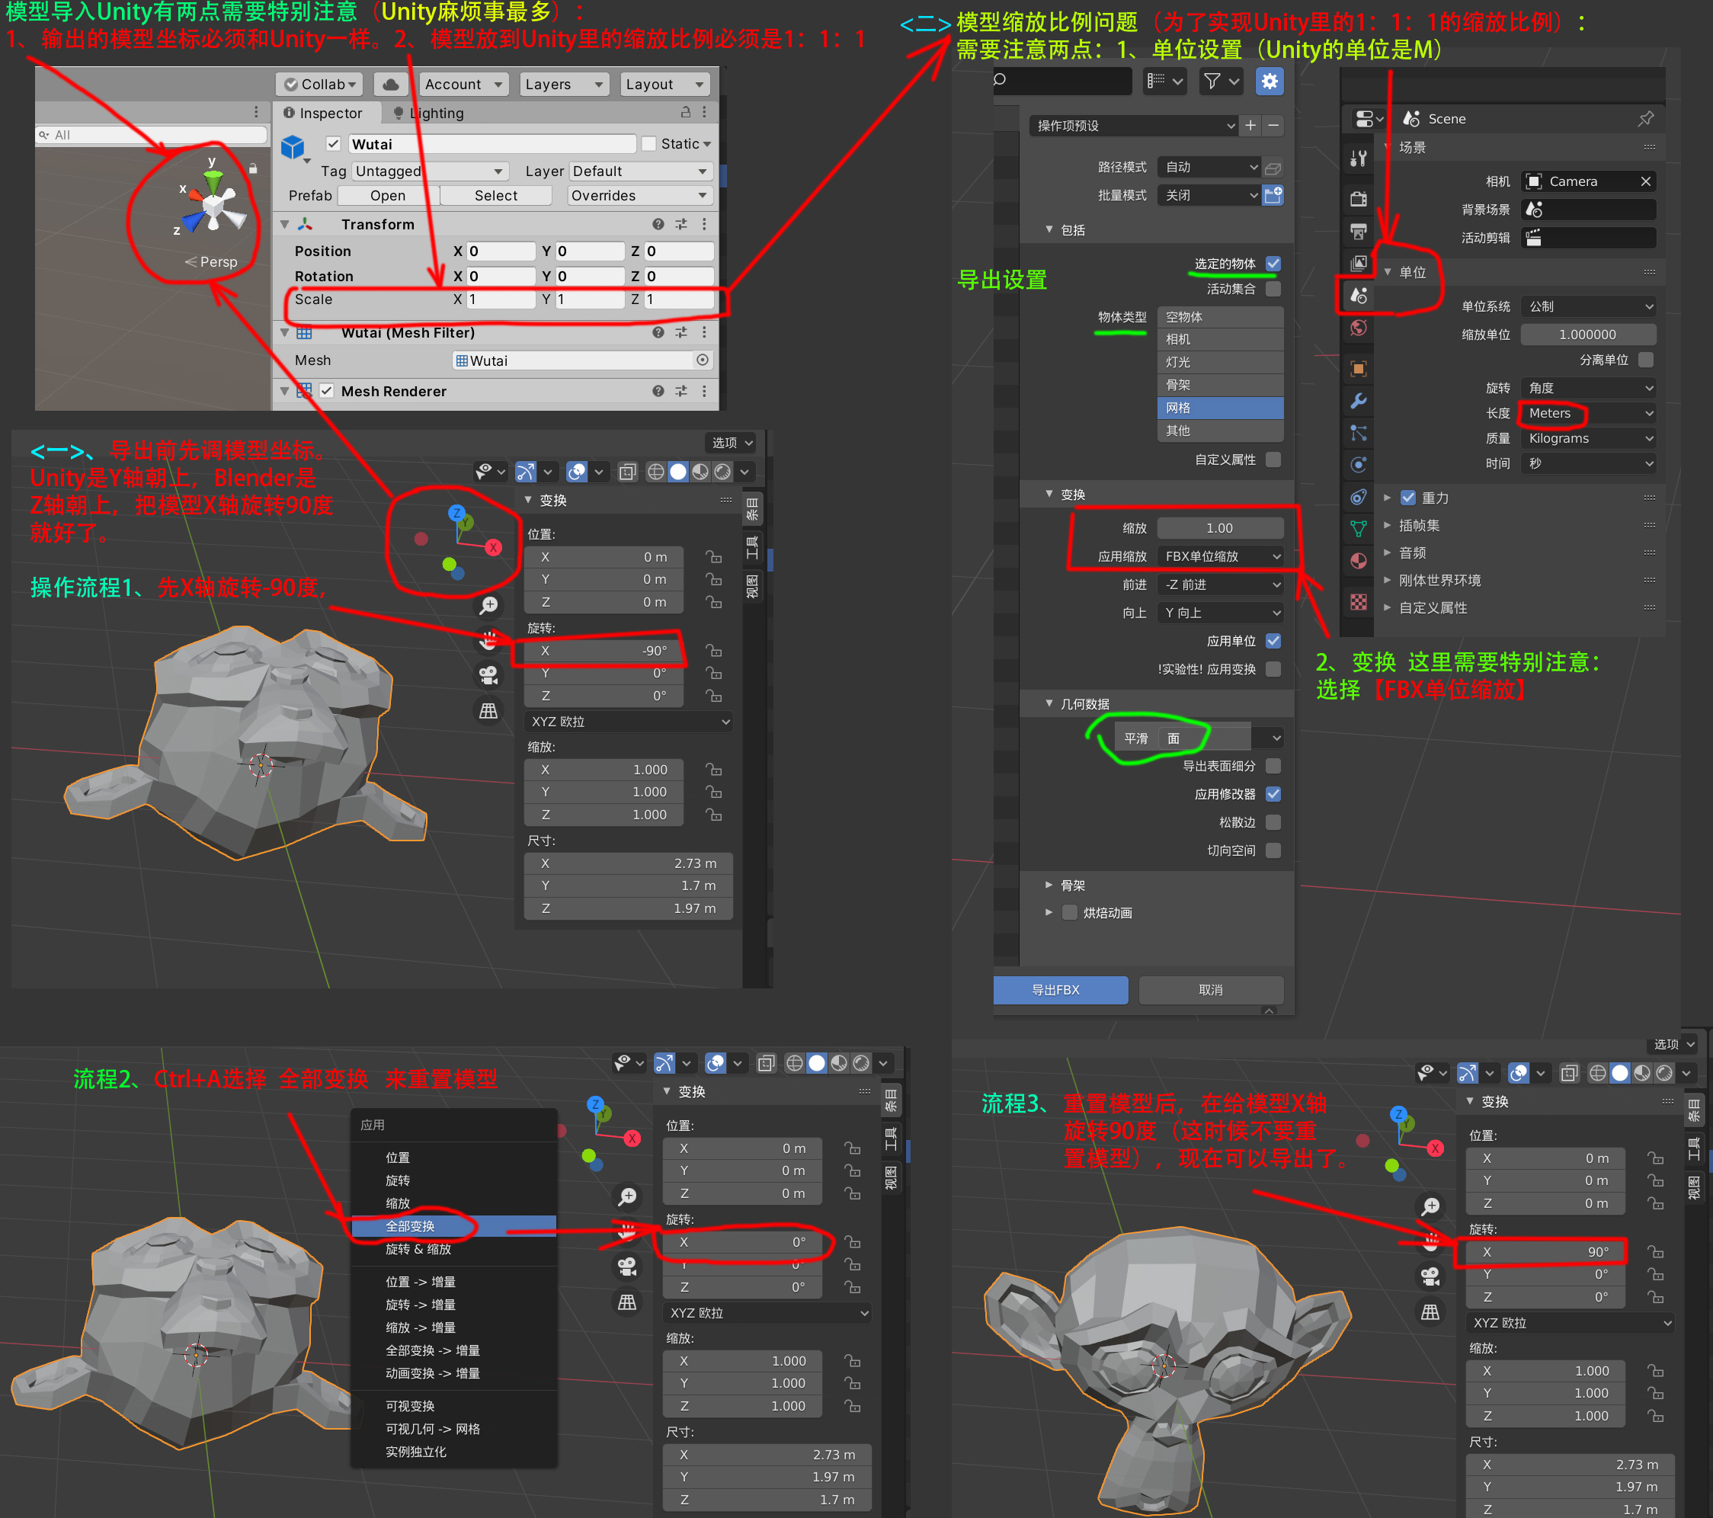Click the scene gizmo lock icon in Unity
1713x1518 pixels.
click(252, 168)
